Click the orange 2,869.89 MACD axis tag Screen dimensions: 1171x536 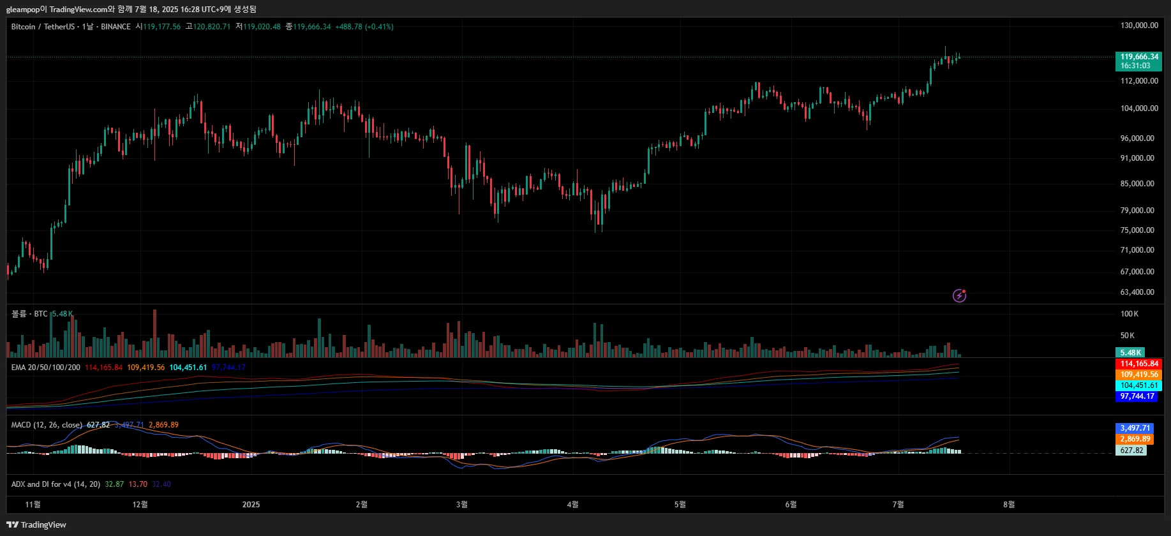tap(1135, 439)
